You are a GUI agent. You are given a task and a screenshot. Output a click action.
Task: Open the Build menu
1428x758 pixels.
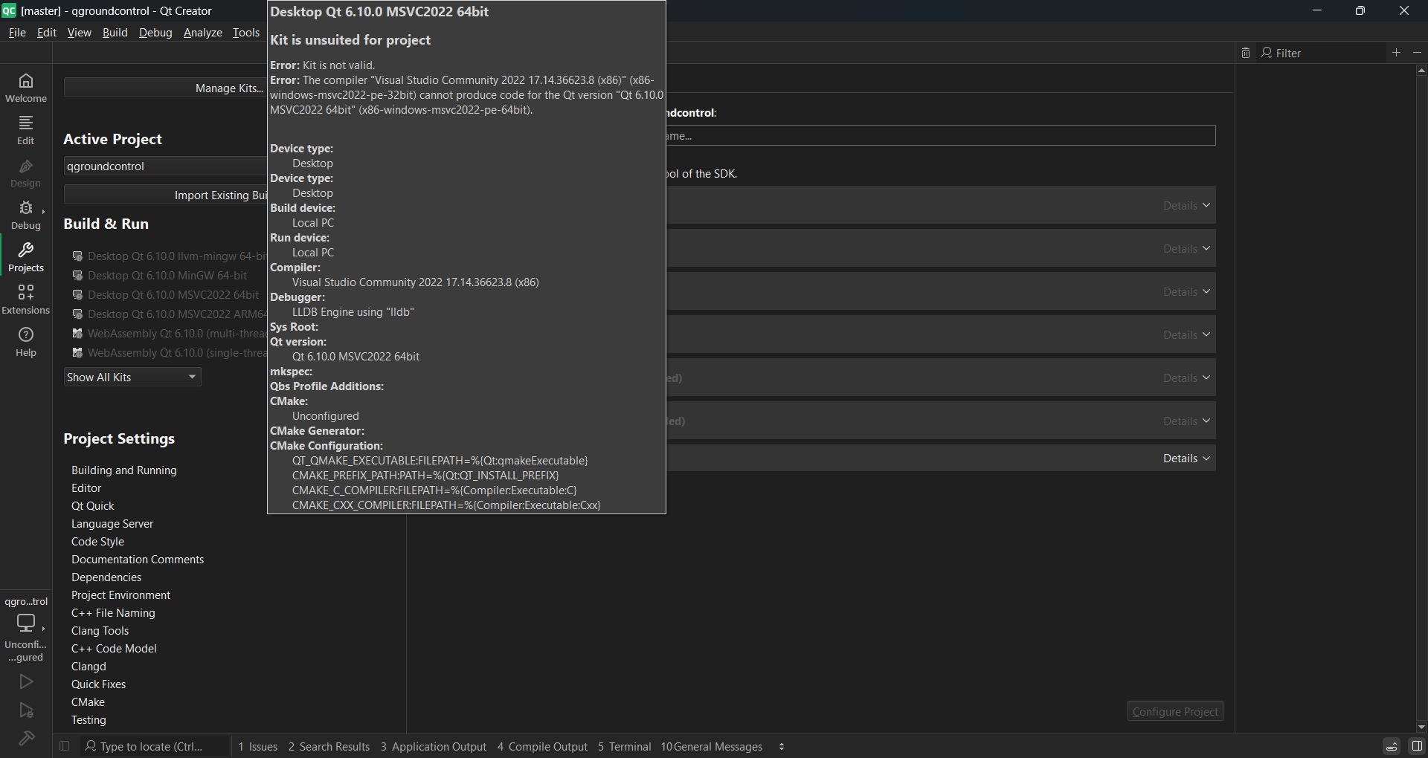(x=115, y=32)
